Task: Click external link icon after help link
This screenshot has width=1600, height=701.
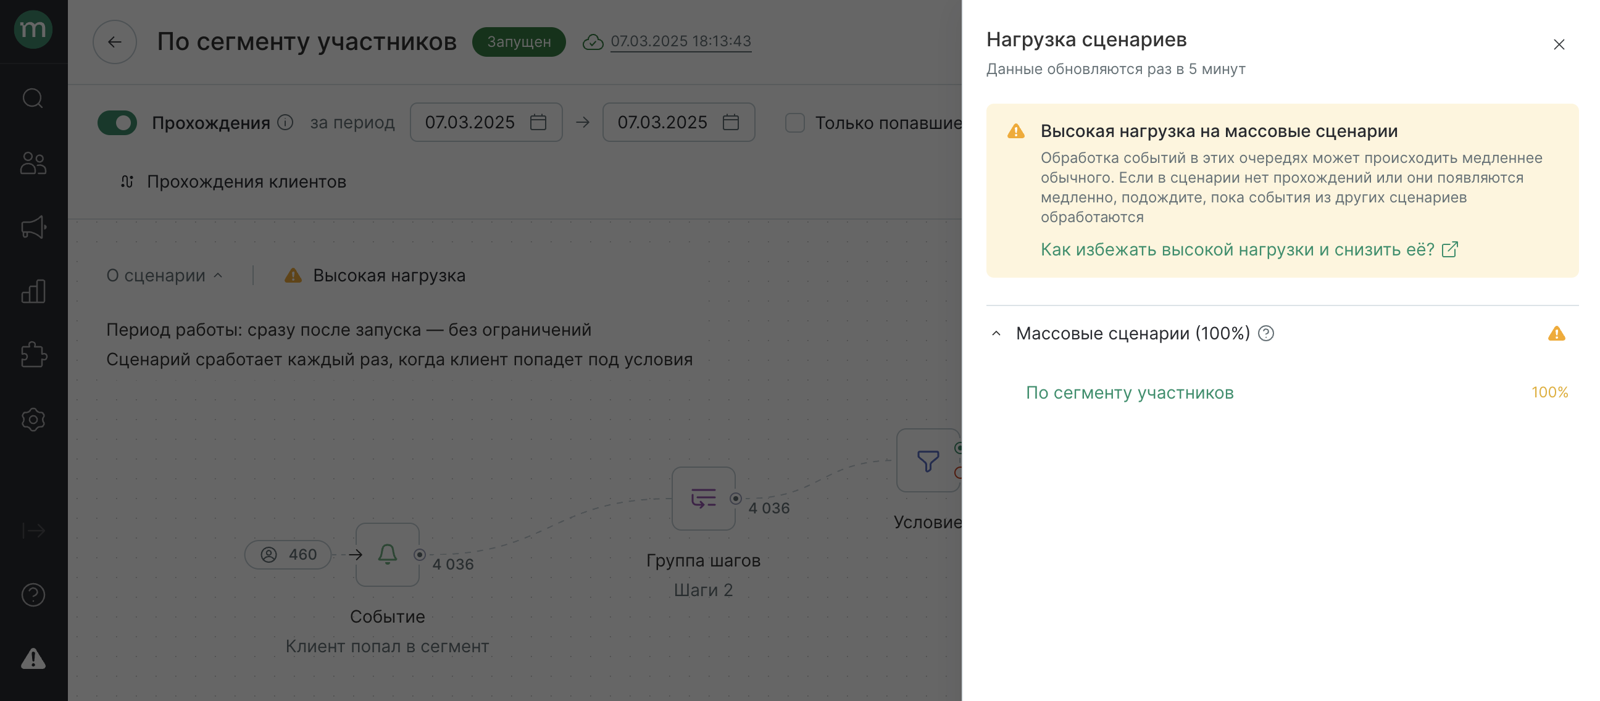Action: 1449,249
